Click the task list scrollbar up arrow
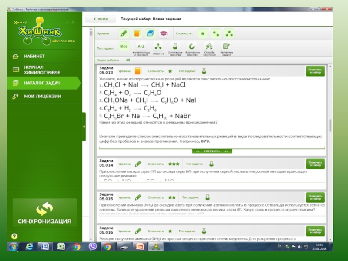The height and width of the screenshot is (261, 348). pos(330,67)
